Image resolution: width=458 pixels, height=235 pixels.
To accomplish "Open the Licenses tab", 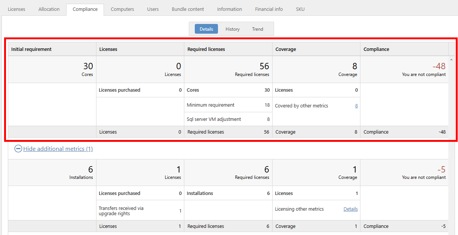I will pyautogui.click(x=16, y=9).
